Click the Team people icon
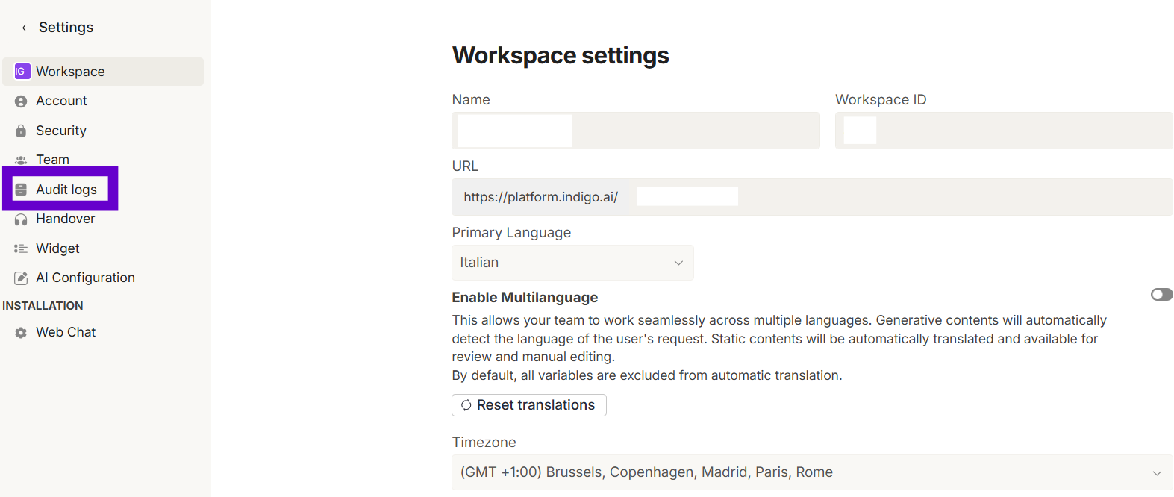This screenshot has width=1174, height=497. (x=21, y=160)
